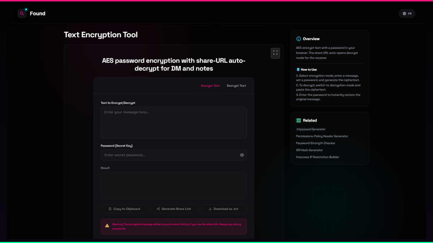433x243 pixels.
Task: Click the warning triangle icon
Action: coord(107,226)
